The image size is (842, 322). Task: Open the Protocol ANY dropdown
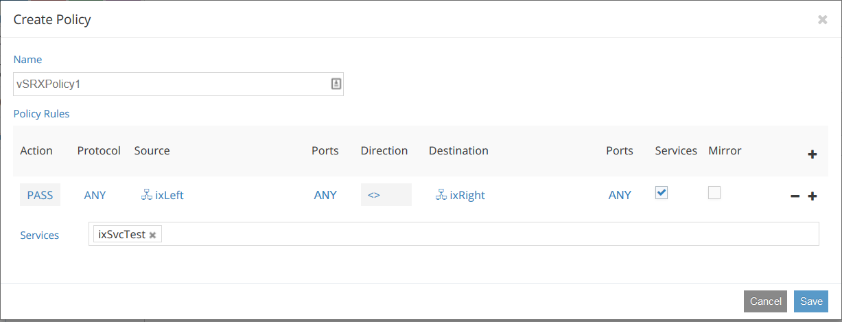point(95,195)
